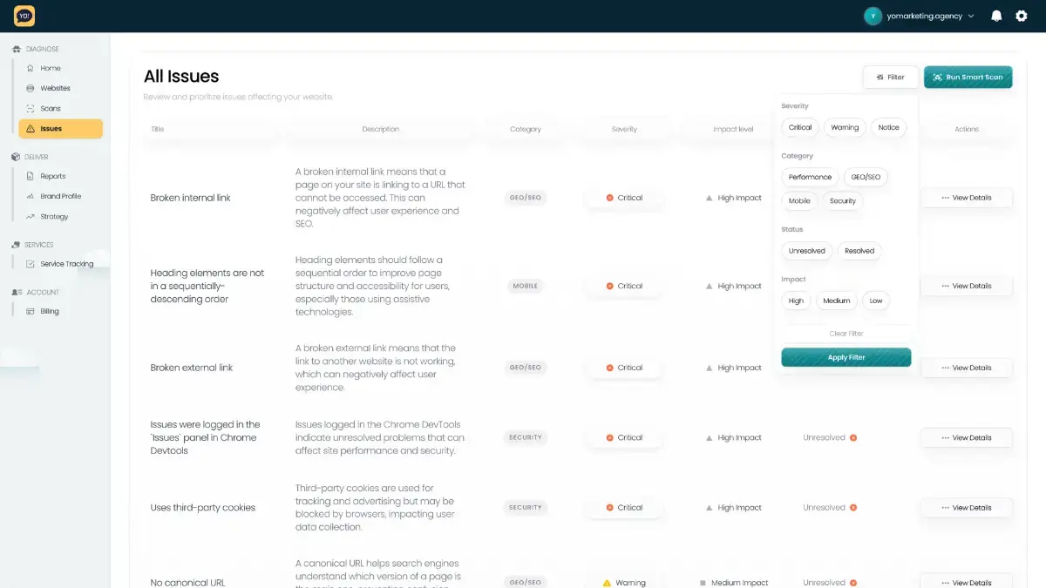Viewport: 1046px width, 588px height.
Task: Collapse the Account section header
Action: [36, 292]
